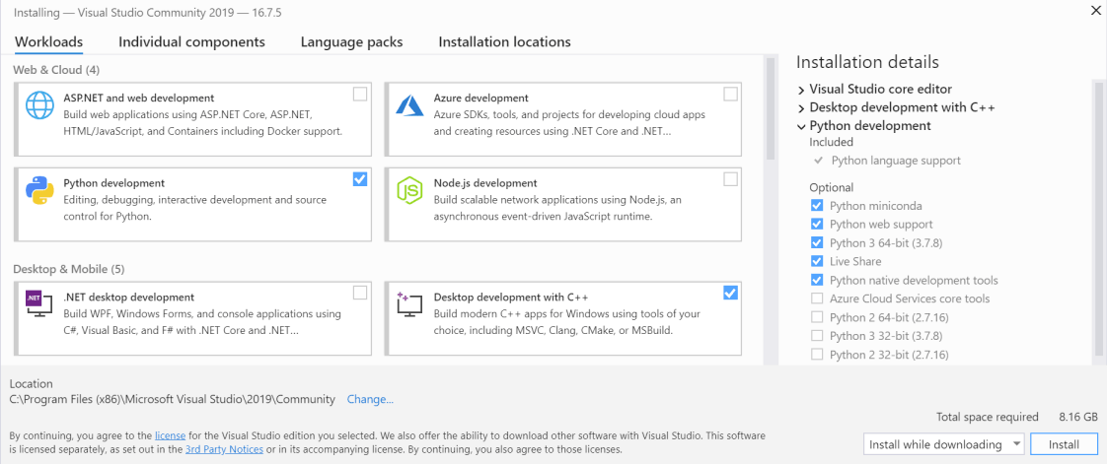Screen dimensions: 1107x464
Task: Click the workloads list vertical scrollbar
Action: tap(772, 108)
